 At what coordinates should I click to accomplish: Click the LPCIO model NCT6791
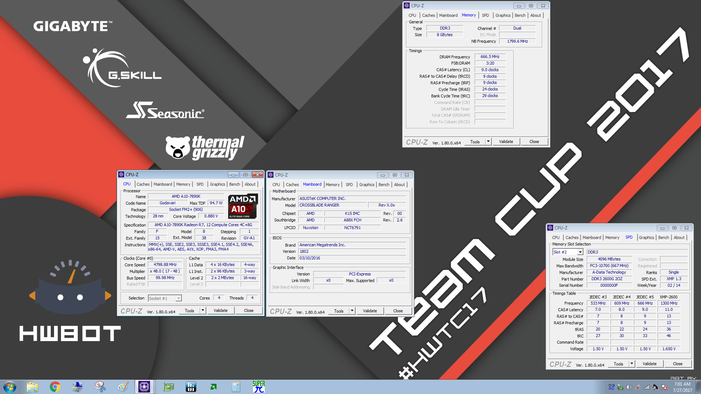point(352,228)
